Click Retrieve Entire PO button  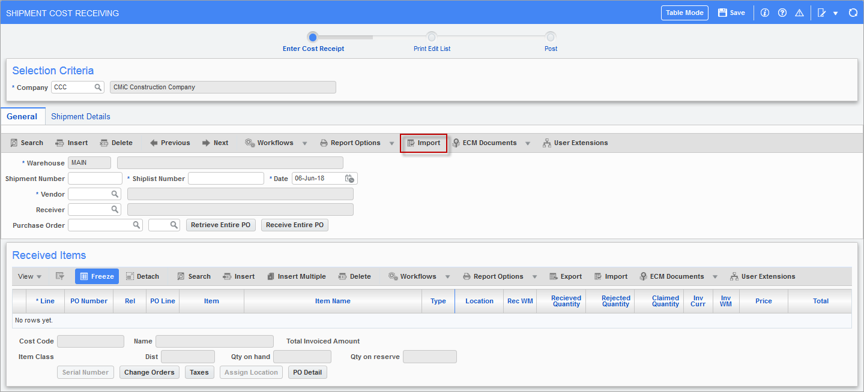pos(220,225)
